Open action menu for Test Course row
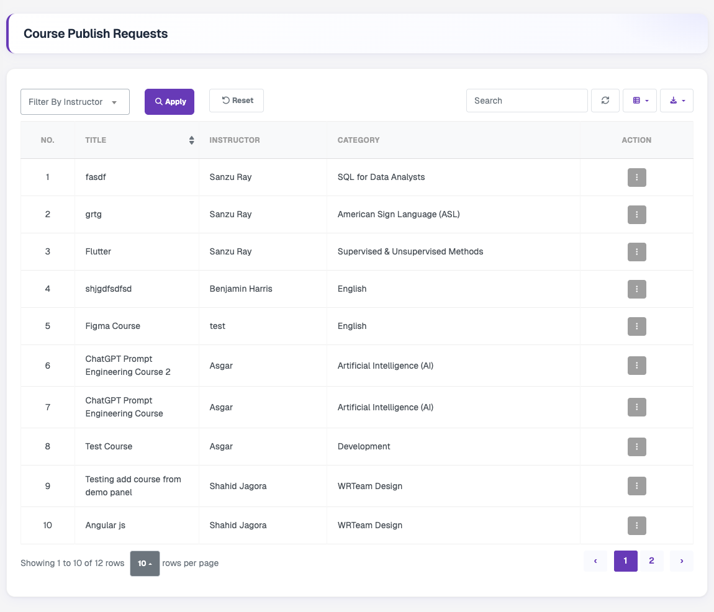The height and width of the screenshot is (612, 714). coord(636,447)
